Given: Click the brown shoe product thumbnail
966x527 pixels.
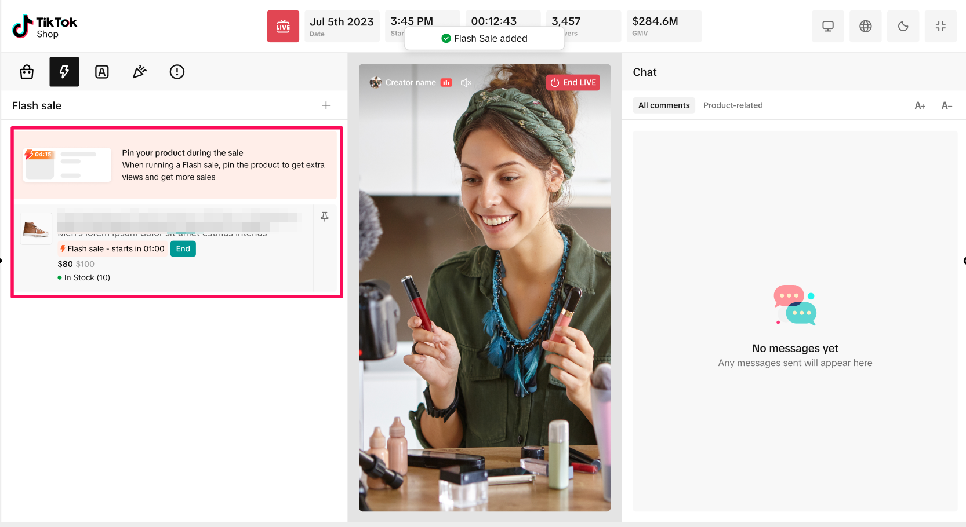Looking at the screenshot, I should click(36, 229).
